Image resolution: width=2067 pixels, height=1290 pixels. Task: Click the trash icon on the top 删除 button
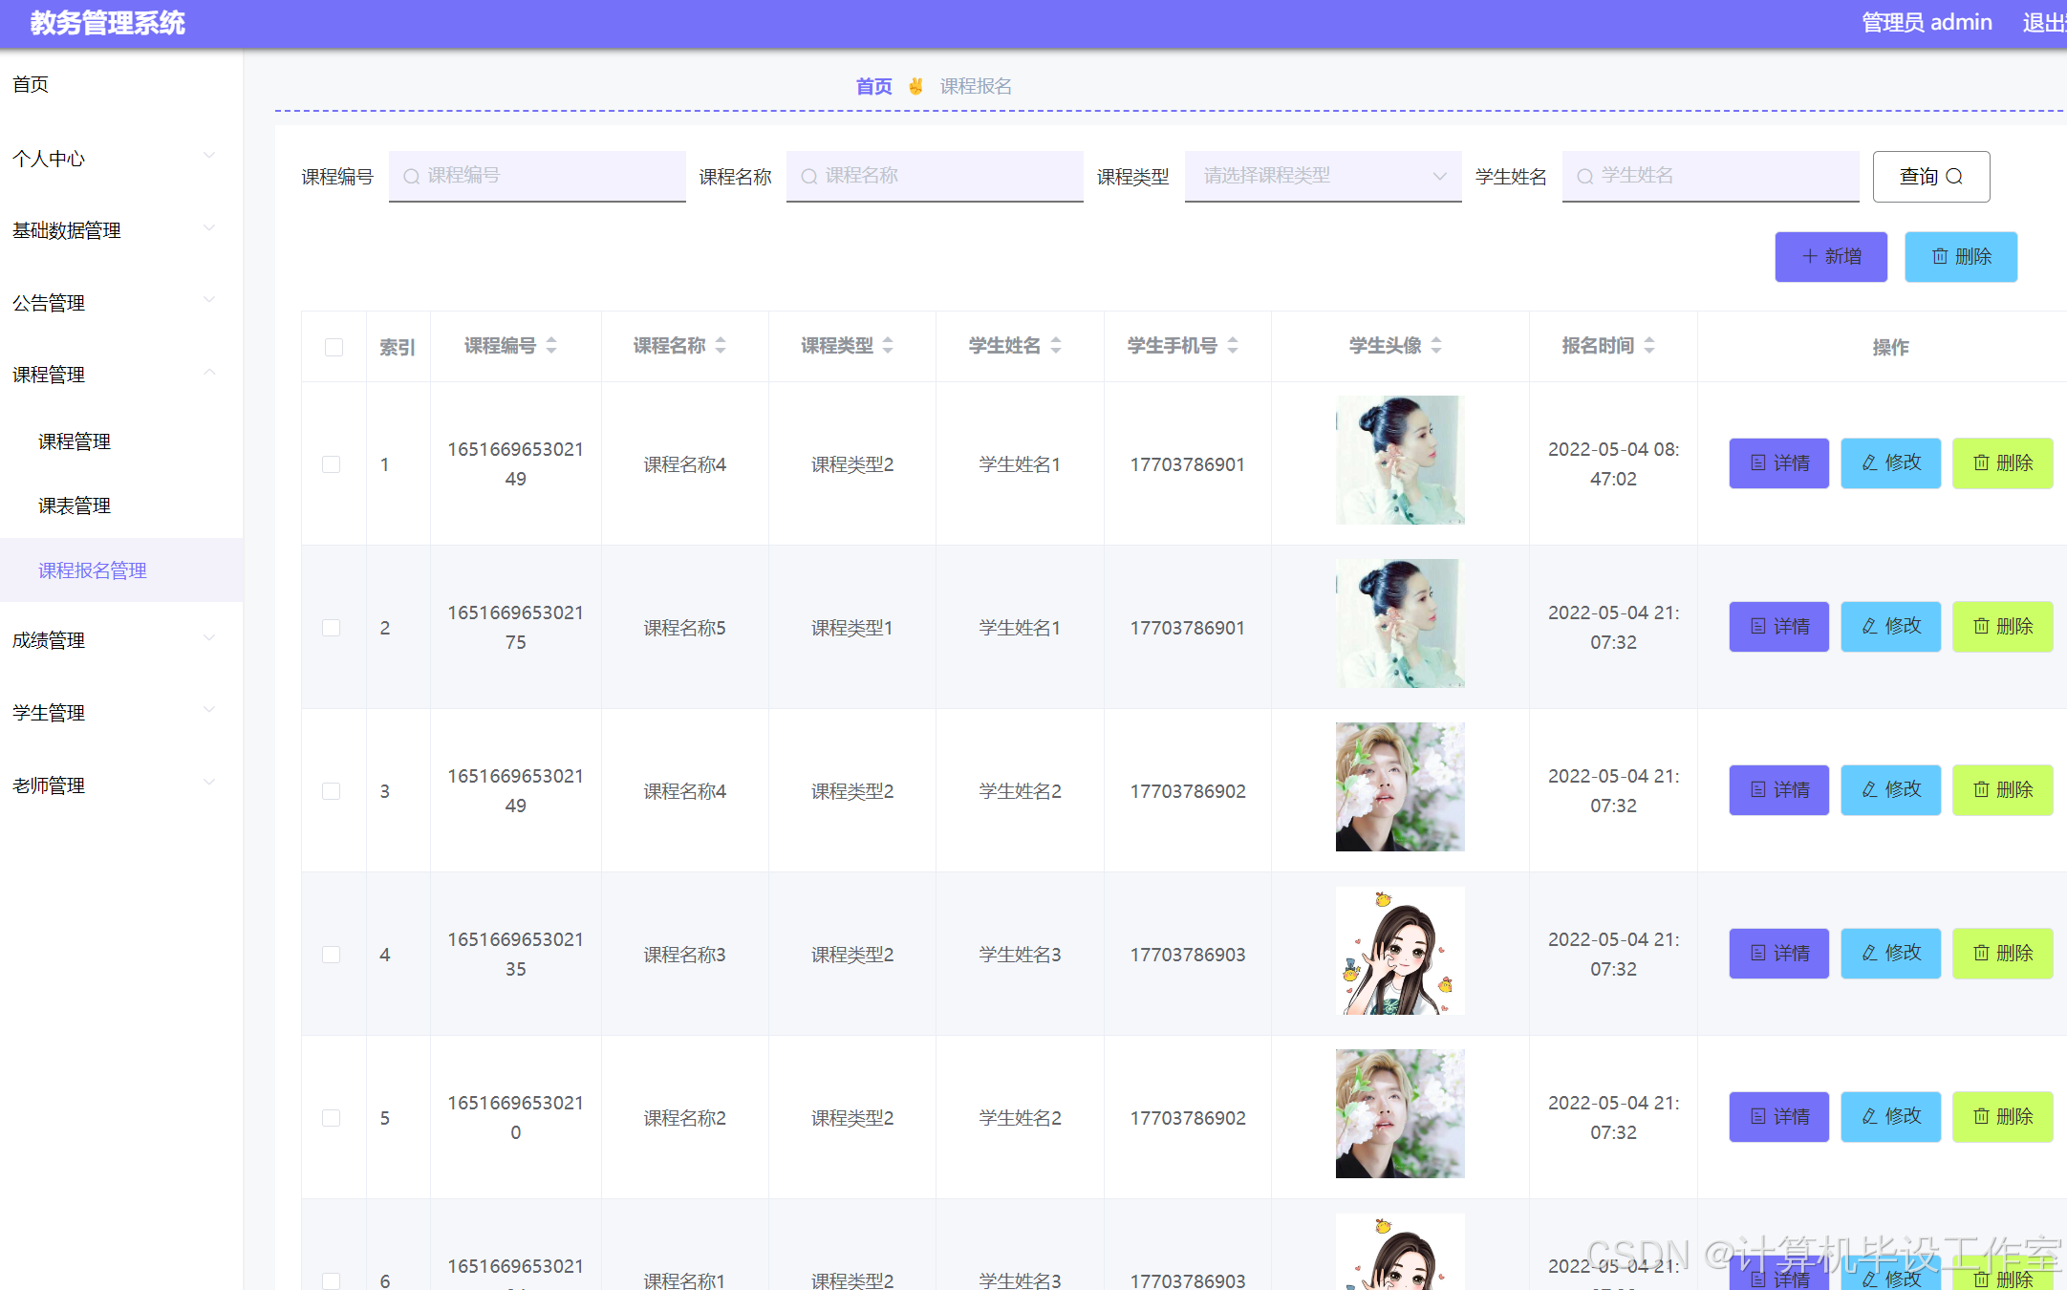(x=1940, y=256)
